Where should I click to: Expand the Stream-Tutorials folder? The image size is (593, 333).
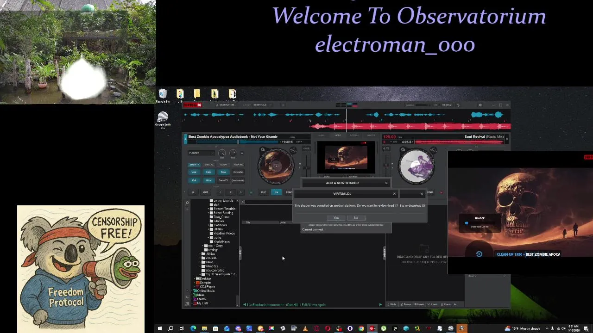209,209
